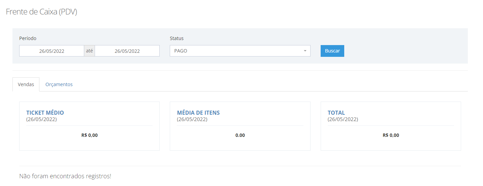Click the Período label
The height and width of the screenshot is (186, 483).
(28, 38)
